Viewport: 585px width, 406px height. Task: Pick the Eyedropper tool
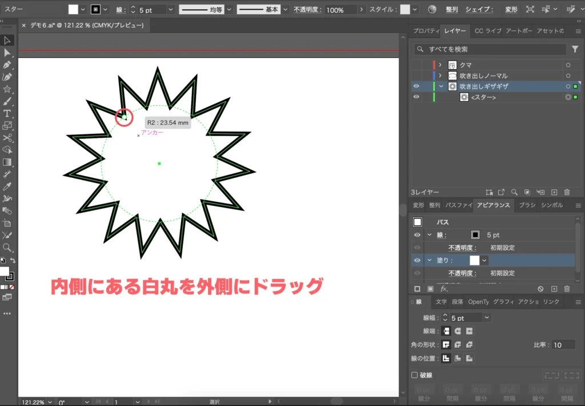click(7, 186)
